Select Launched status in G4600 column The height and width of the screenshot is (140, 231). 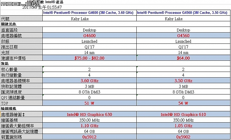point(90,41)
